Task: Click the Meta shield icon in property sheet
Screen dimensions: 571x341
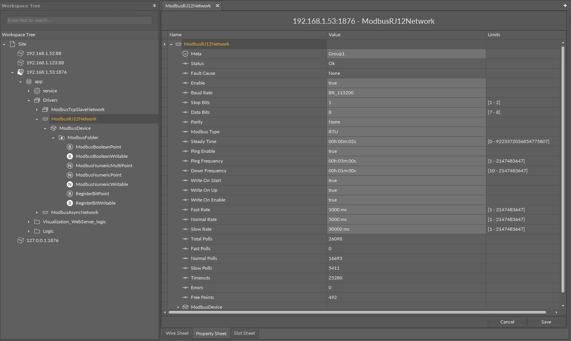Action: point(185,54)
